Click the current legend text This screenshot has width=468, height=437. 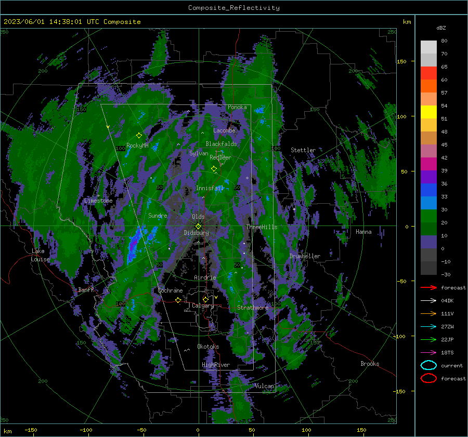click(x=452, y=365)
